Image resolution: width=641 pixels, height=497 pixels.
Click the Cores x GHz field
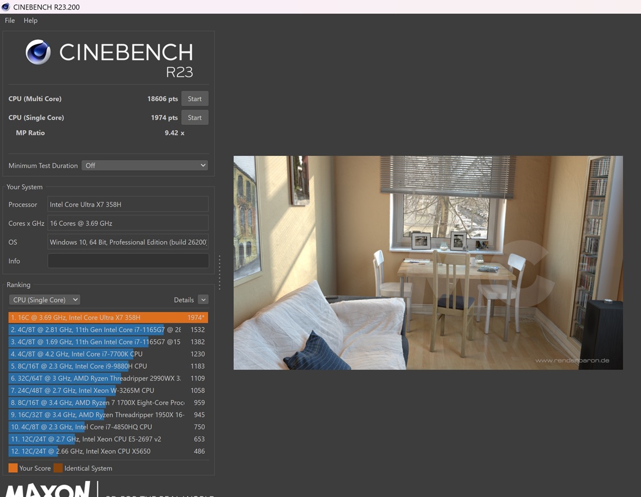point(128,223)
